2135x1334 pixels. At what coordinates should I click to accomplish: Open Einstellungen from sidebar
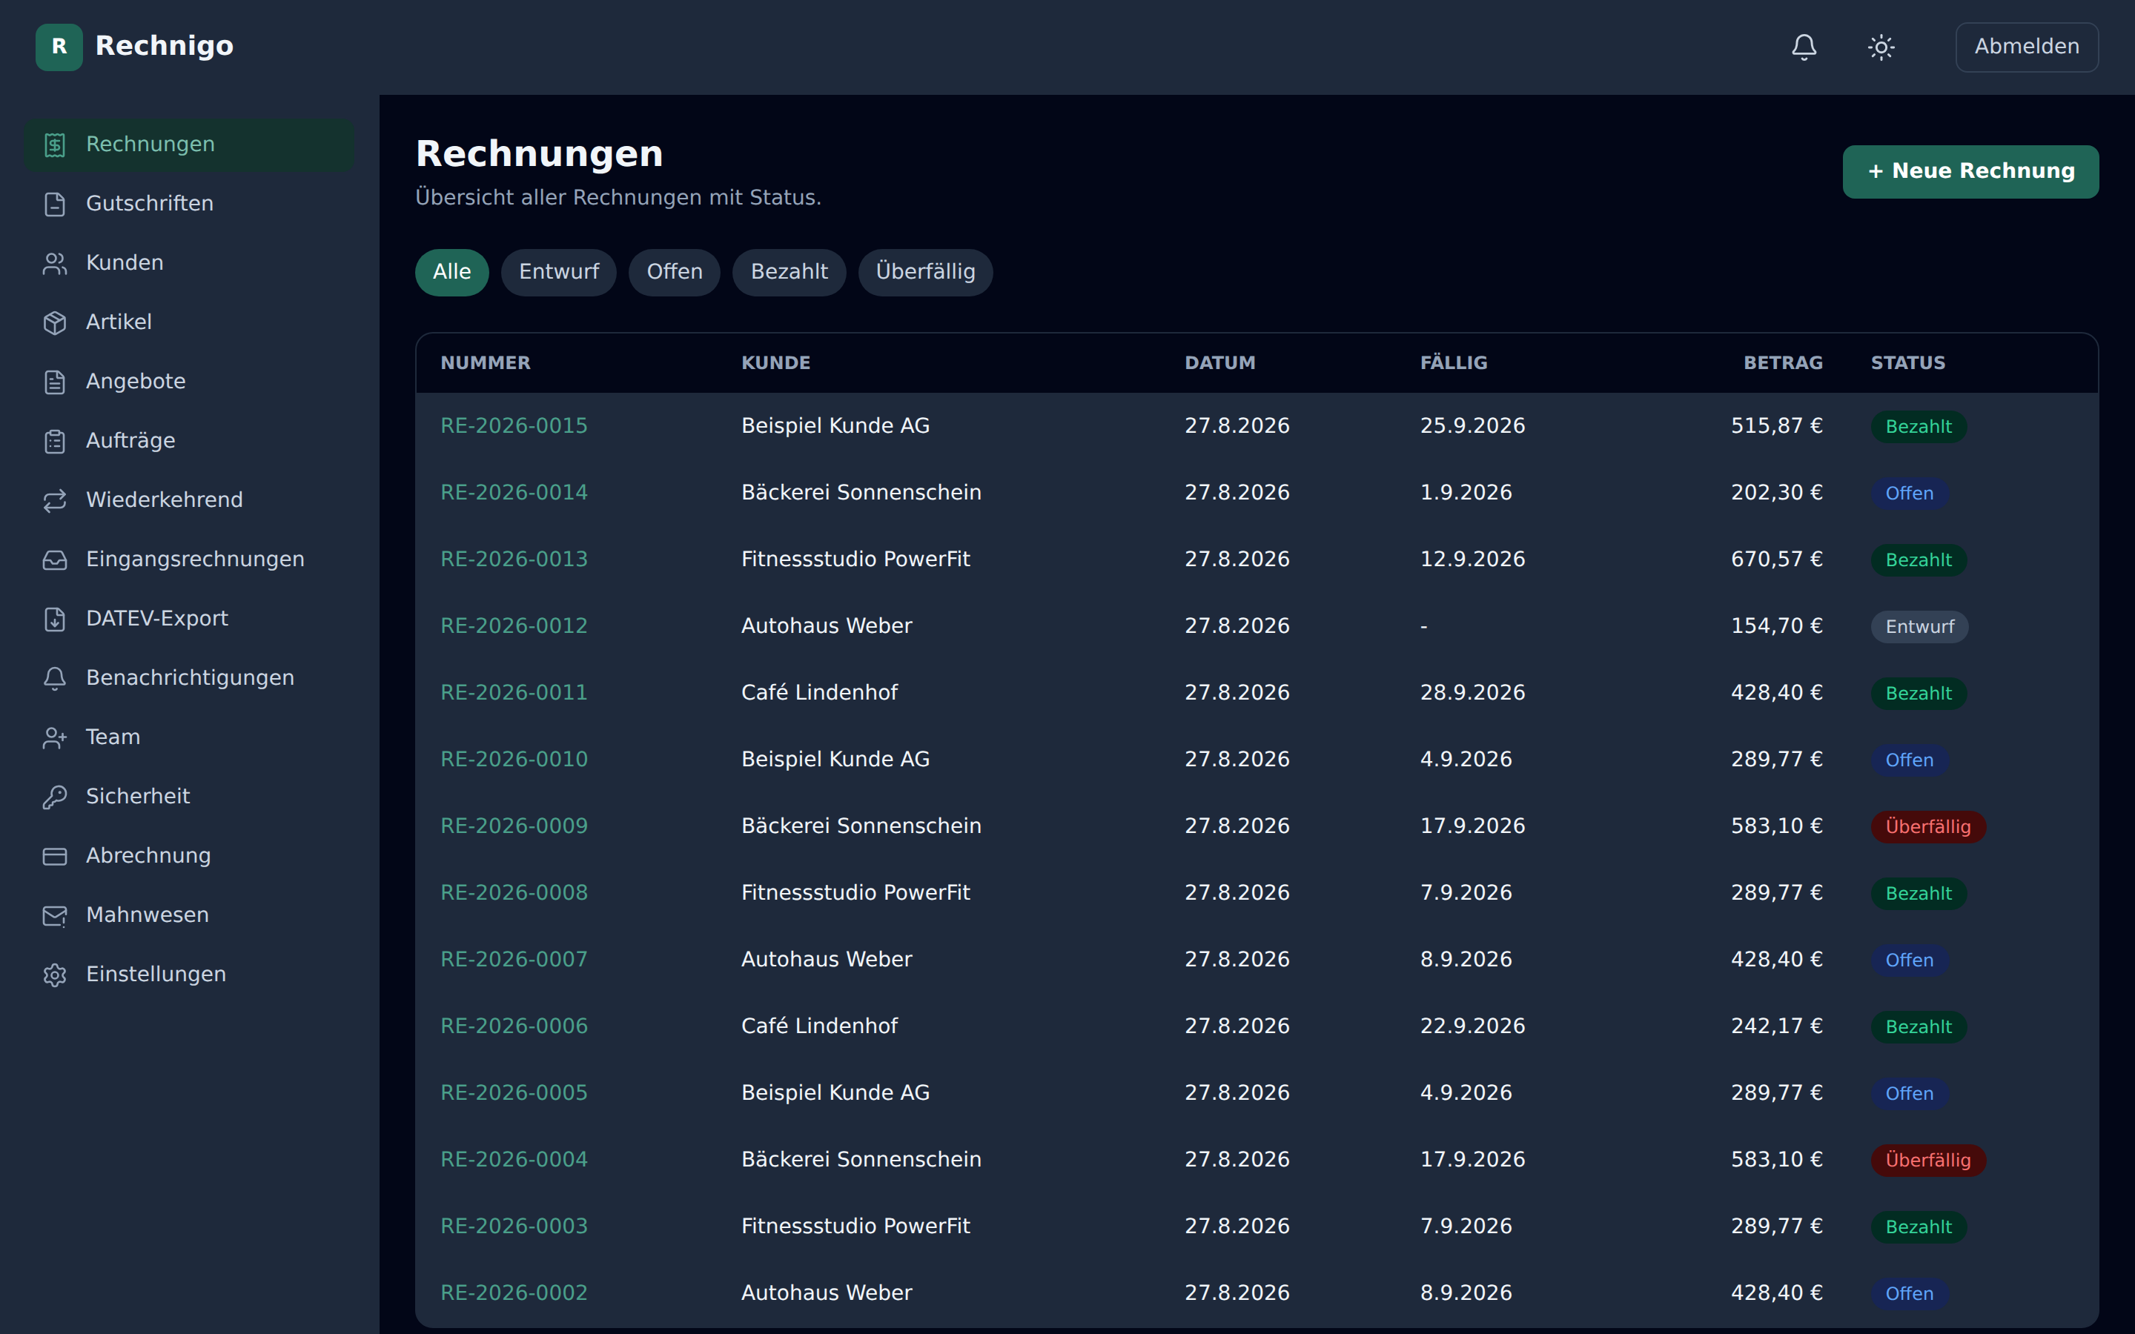(x=190, y=974)
